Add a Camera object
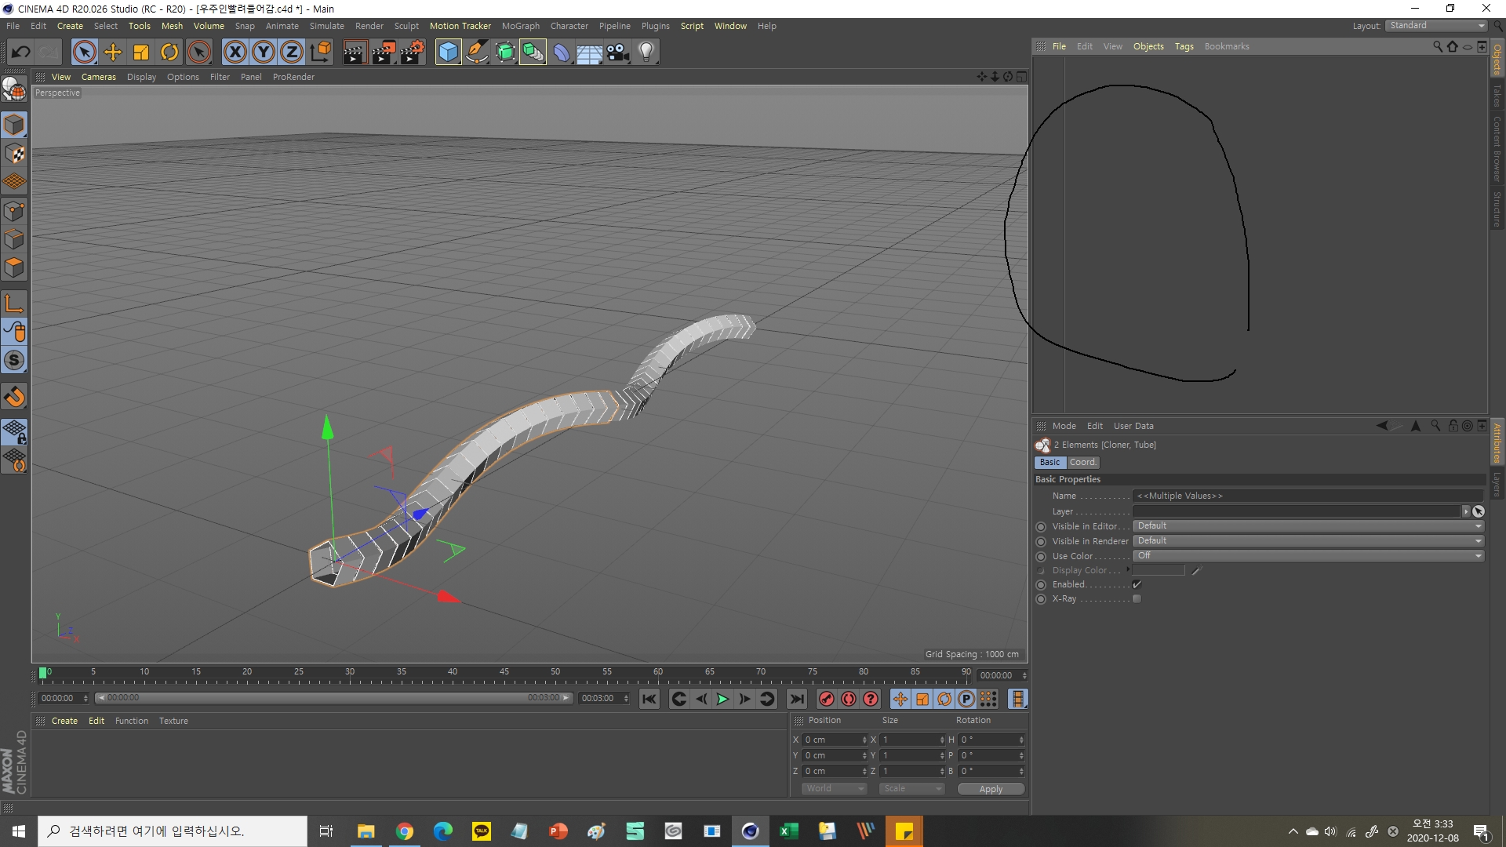 617,53
